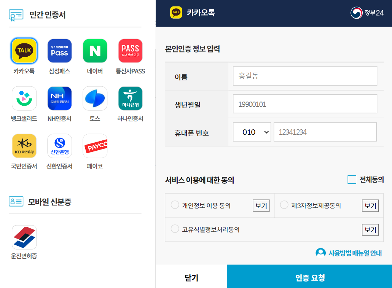The height and width of the screenshot is (288, 392).
Task: Click the 생년월일 birthdate input field
Action: [305, 104]
